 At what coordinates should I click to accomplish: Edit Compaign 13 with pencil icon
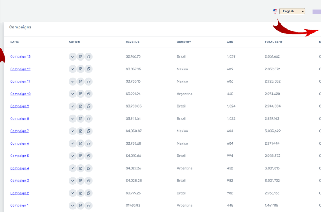81,57
